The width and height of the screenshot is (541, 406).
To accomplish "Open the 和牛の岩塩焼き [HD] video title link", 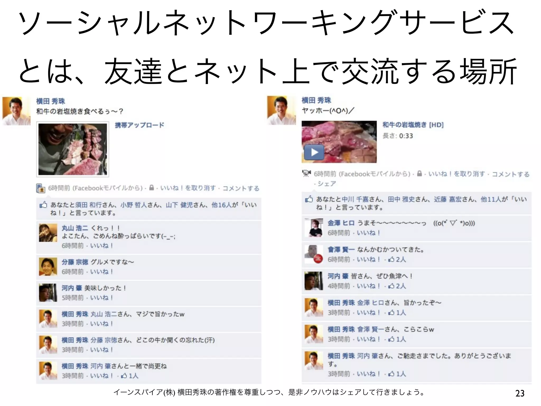I will 413,125.
